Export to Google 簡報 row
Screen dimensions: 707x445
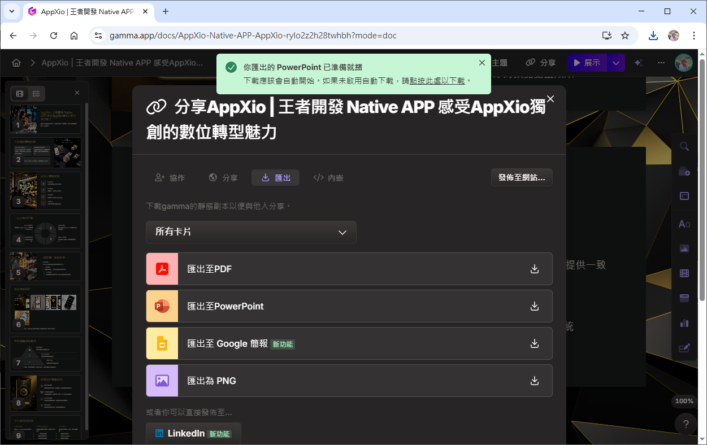pyautogui.click(x=349, y=343)
